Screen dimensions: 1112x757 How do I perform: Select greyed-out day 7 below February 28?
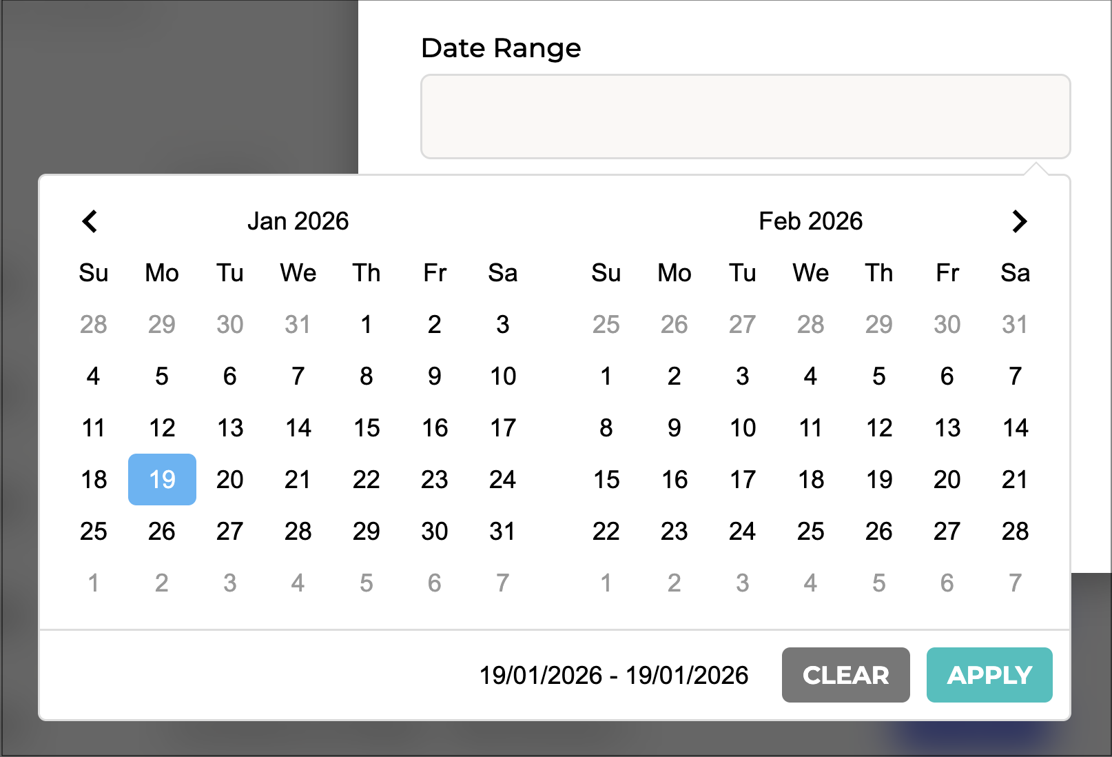coord(1015,583)
